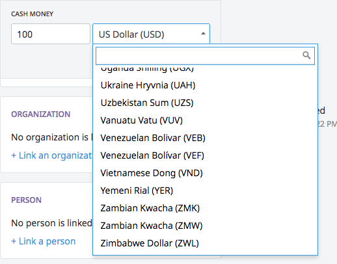The width and height of the screenshot is (337, 264).
Task: Choose Vietnamese Dong (VND)
Action: [205, 173]
